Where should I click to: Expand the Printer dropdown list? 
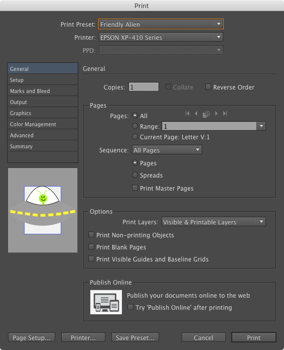[161, 37]
